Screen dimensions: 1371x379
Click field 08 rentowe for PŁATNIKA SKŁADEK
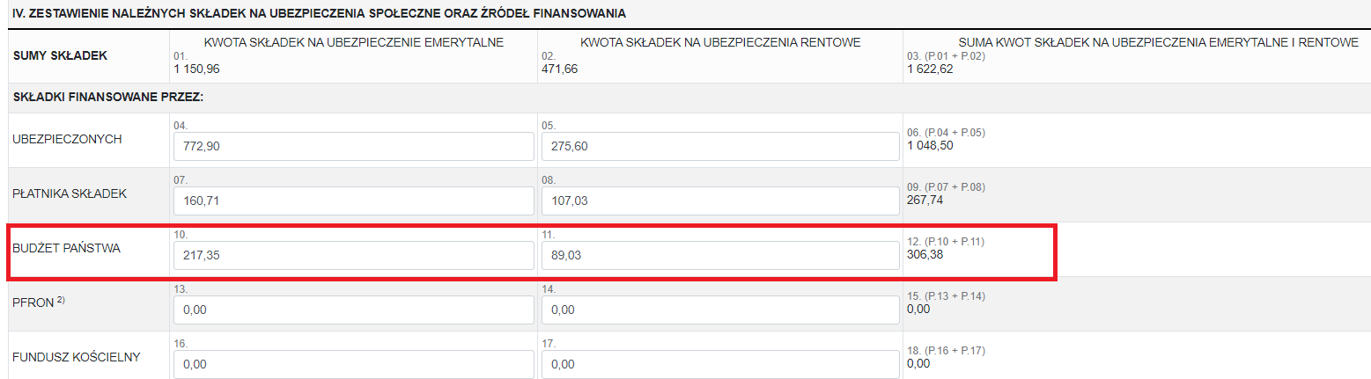(x=720, y=200)
